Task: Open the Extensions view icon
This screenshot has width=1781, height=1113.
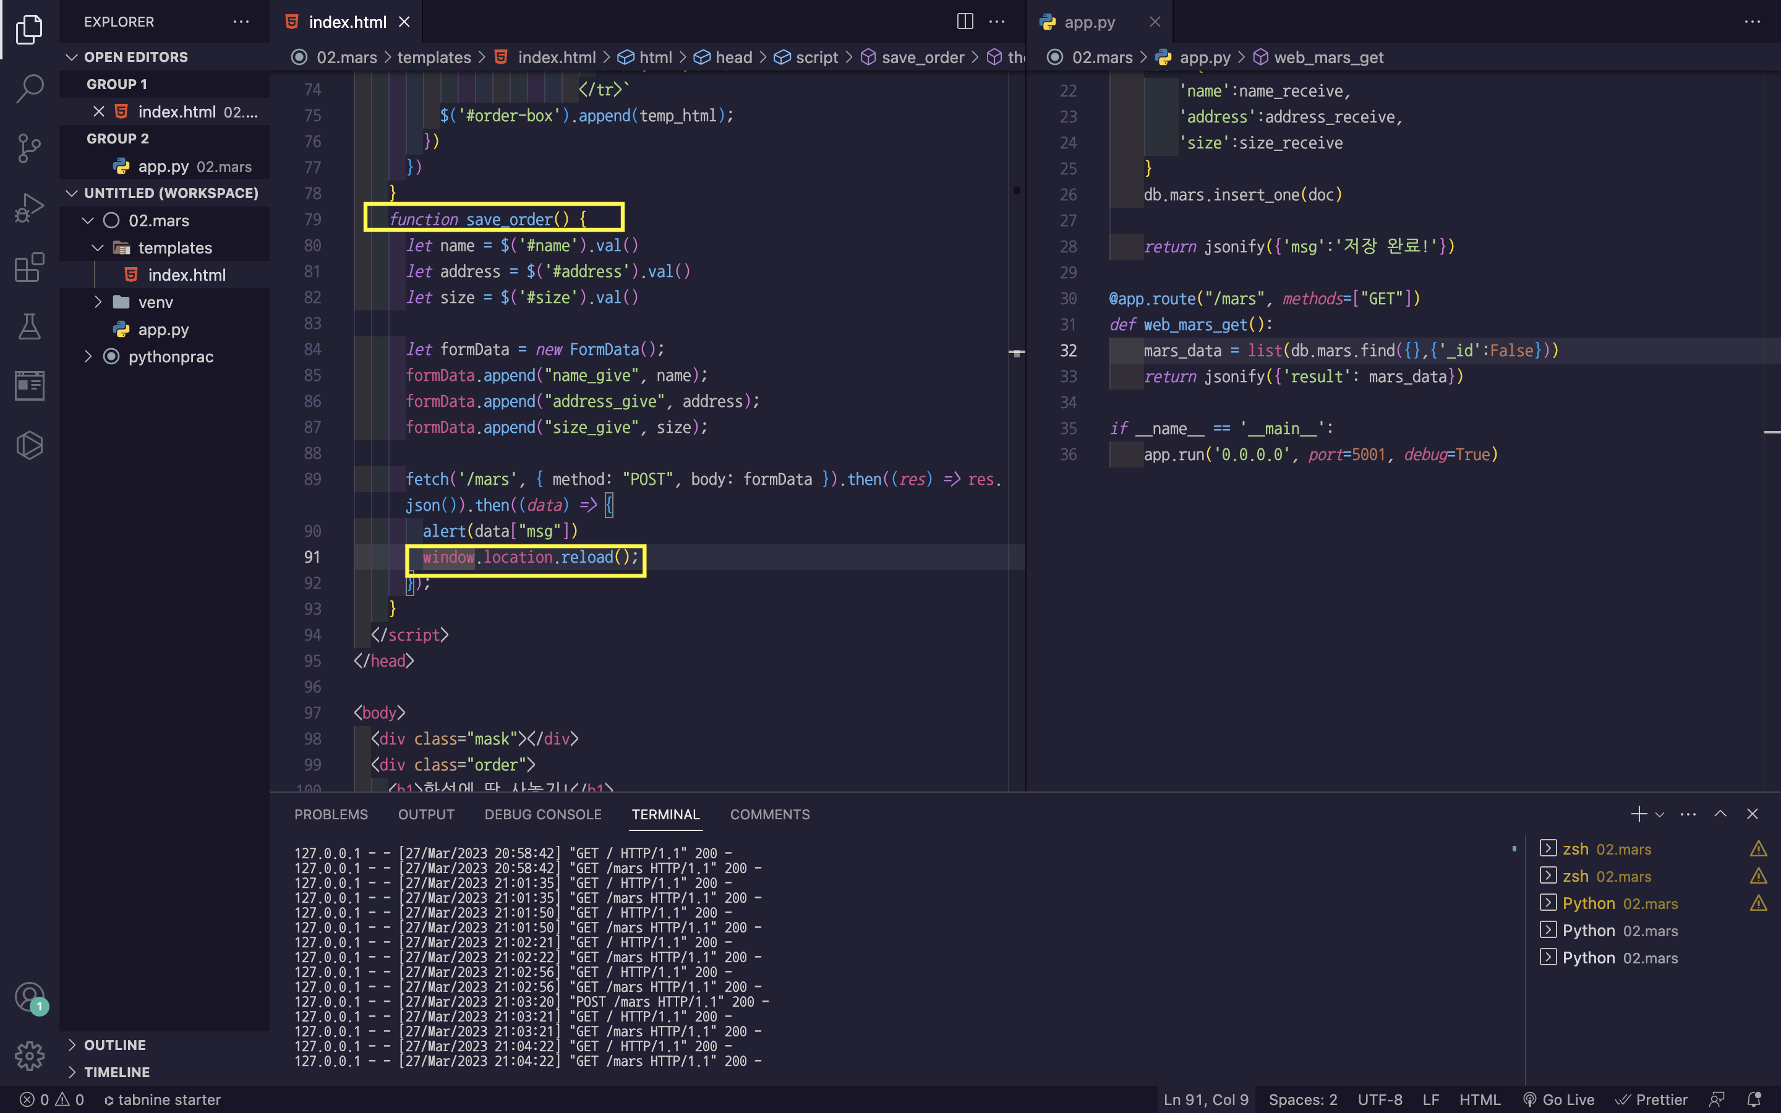Action: tap(30, 267)
